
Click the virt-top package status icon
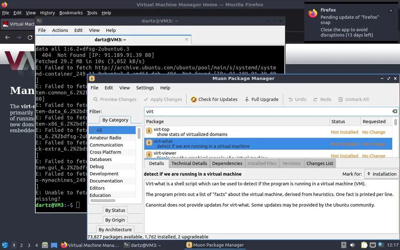point(149,131)
